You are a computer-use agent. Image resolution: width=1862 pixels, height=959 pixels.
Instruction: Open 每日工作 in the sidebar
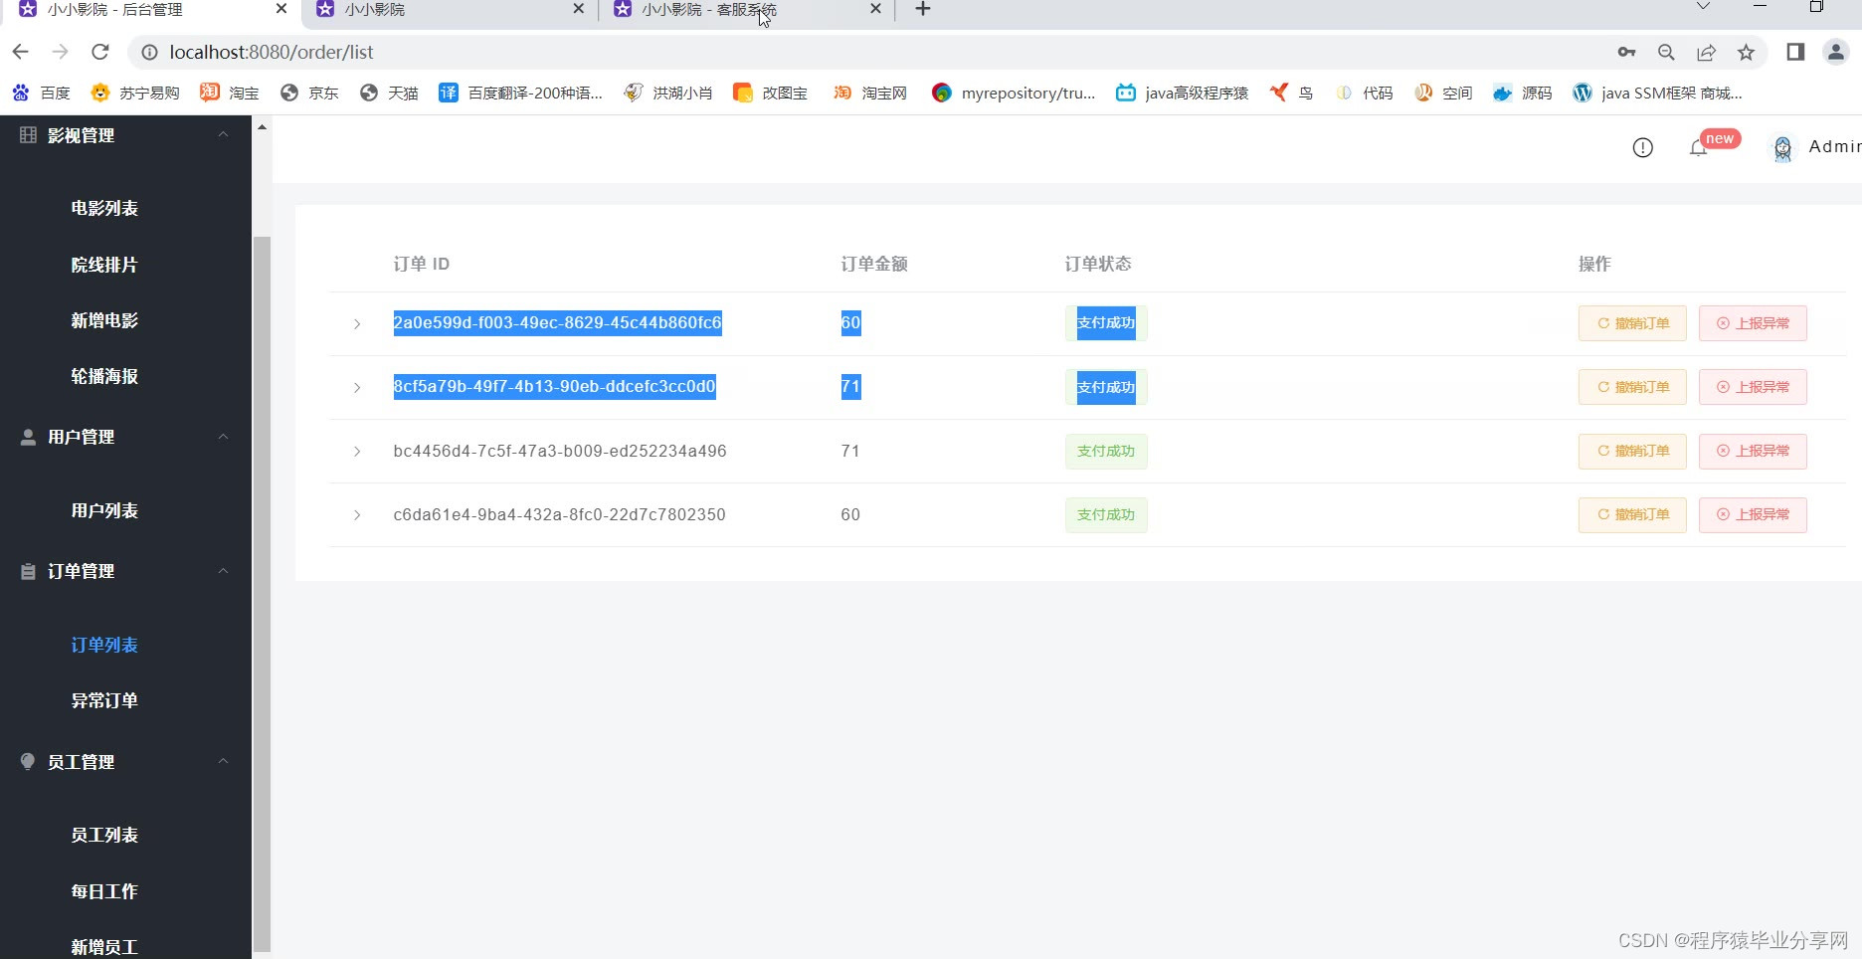104,891
